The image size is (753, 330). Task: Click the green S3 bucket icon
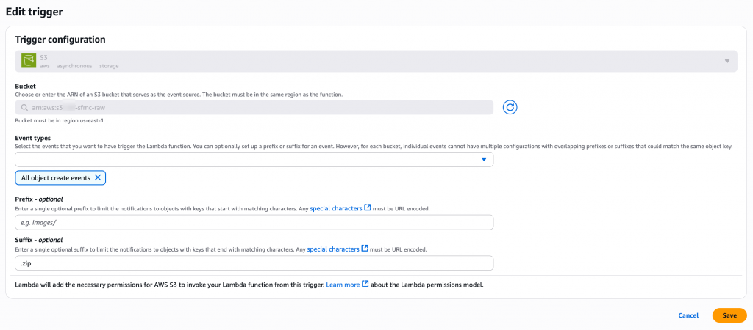(x=29, y=62)
